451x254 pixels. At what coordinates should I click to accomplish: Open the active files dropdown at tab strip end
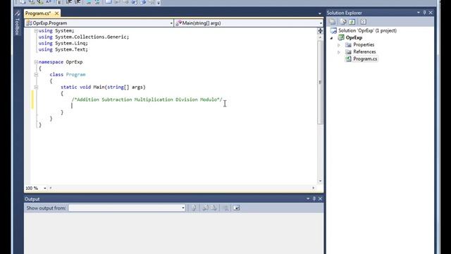[320, 13]
